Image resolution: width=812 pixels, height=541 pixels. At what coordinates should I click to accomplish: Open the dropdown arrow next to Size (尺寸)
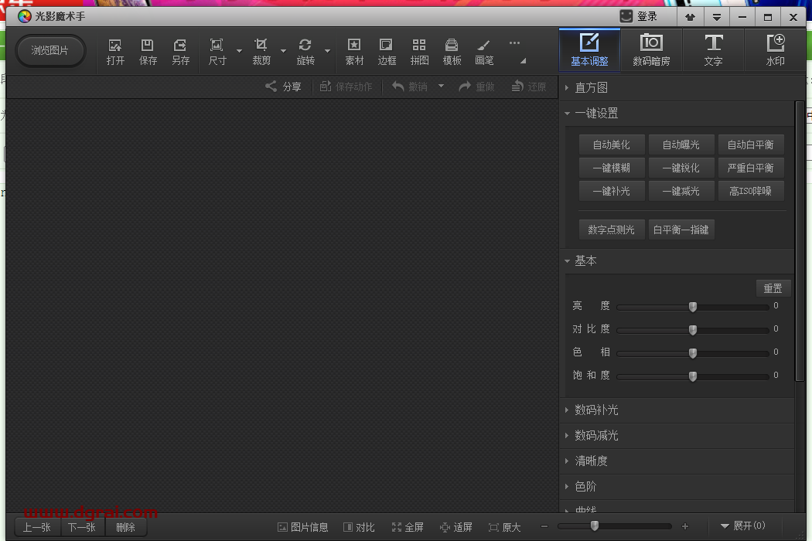coord(239,52)
